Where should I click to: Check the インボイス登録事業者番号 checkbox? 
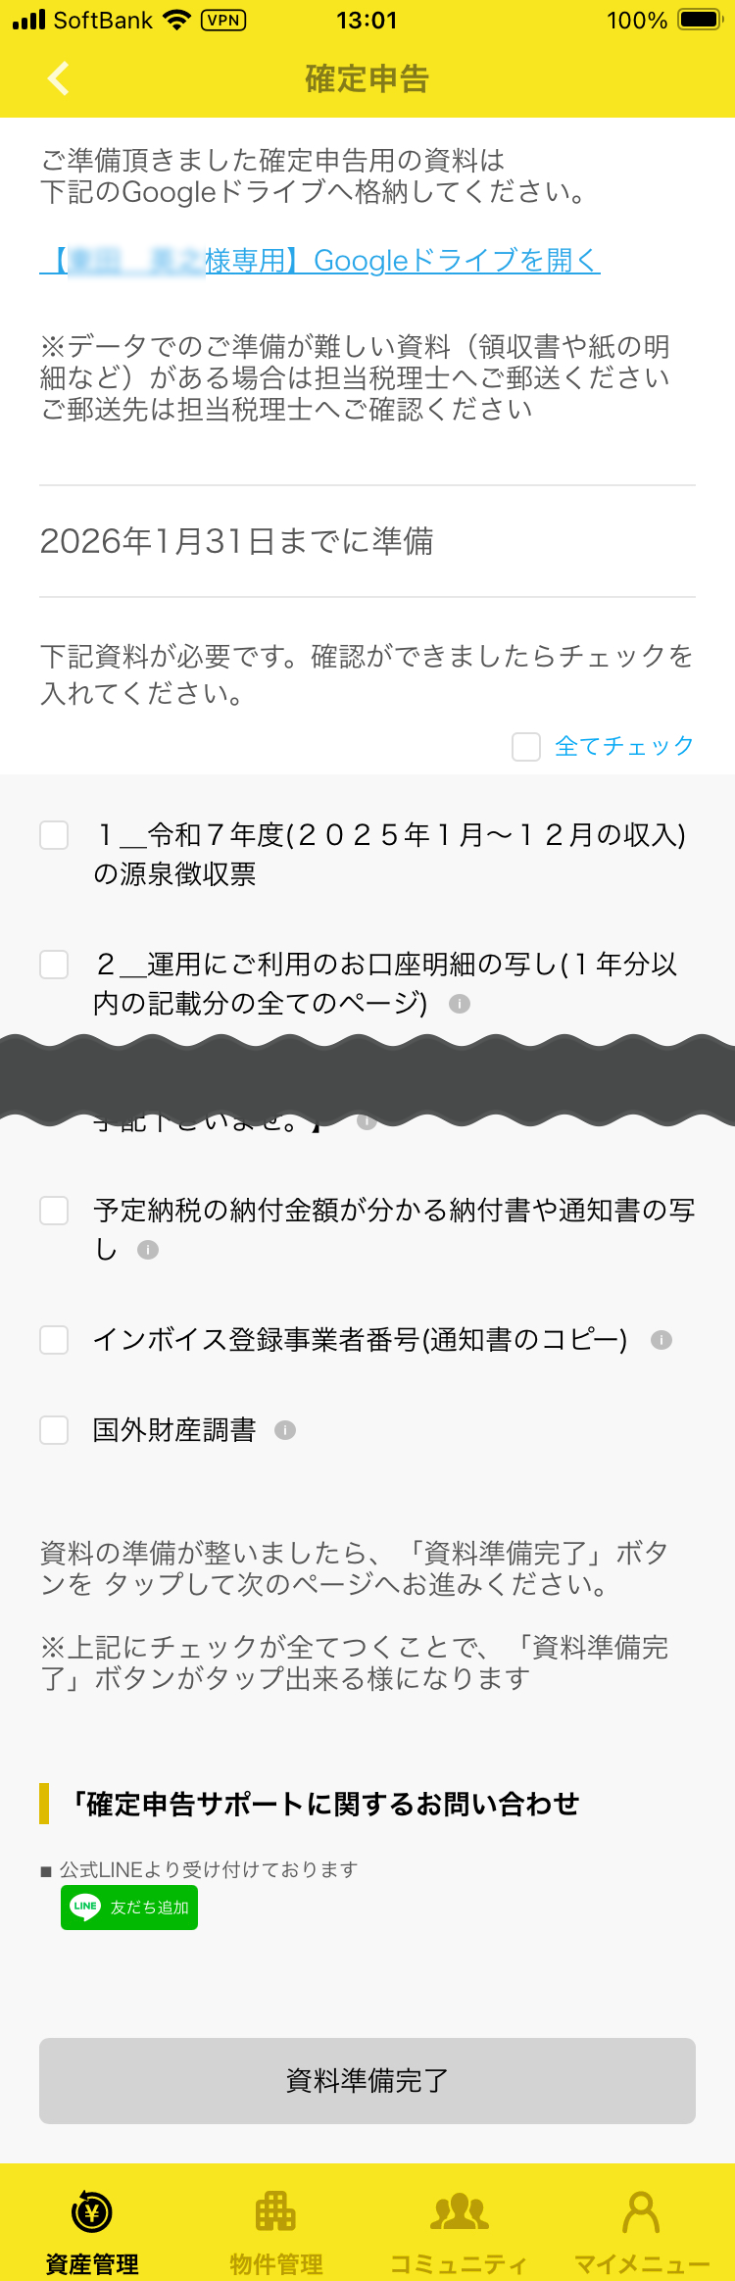click(54, 1340)
